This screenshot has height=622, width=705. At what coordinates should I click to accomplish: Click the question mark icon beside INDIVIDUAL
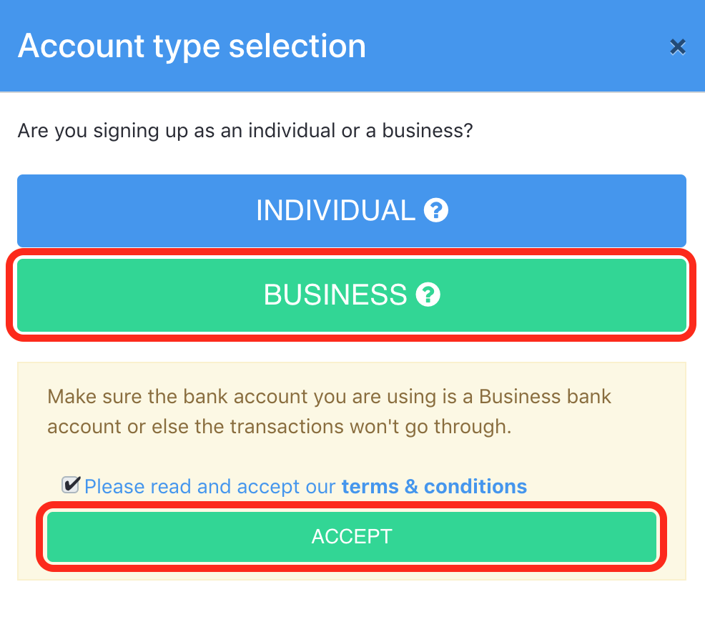pos(435,210)
